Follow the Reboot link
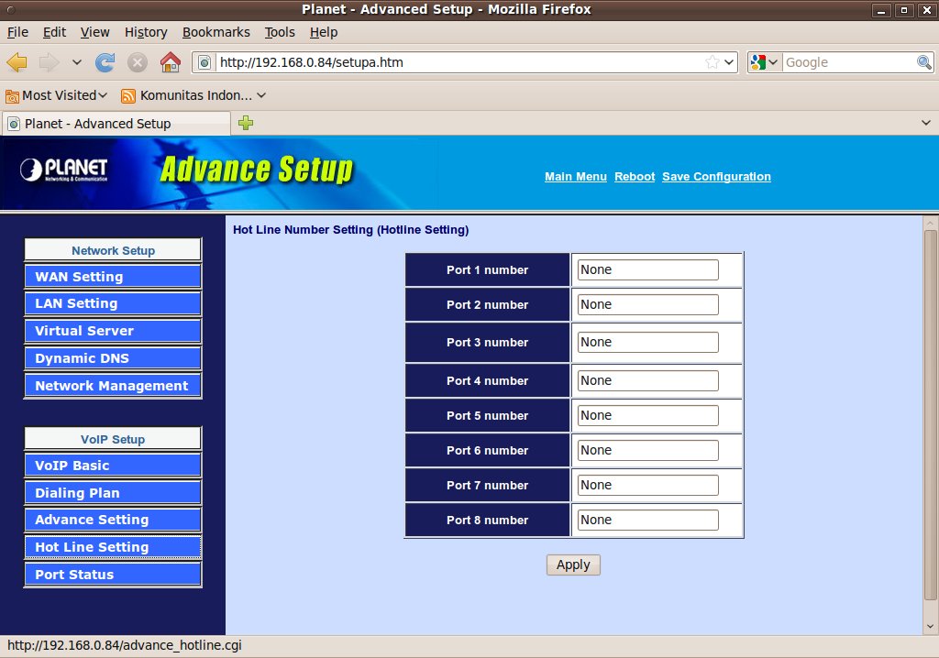Image resolution: width=939 pixels, height=658 pixels. coord(635,177)
